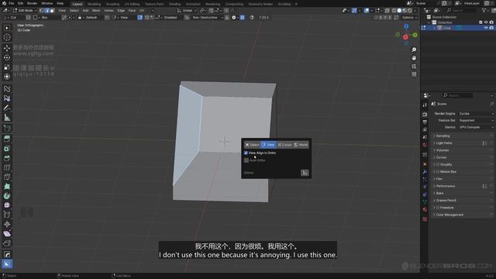Hide Collection via eye icon
496x279 pixels.
tap(486, 22)
